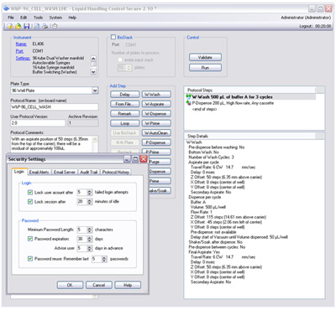Click the Remember last passwords stepper
Screen dimensions: 336x310
click(x=104, y=259)
